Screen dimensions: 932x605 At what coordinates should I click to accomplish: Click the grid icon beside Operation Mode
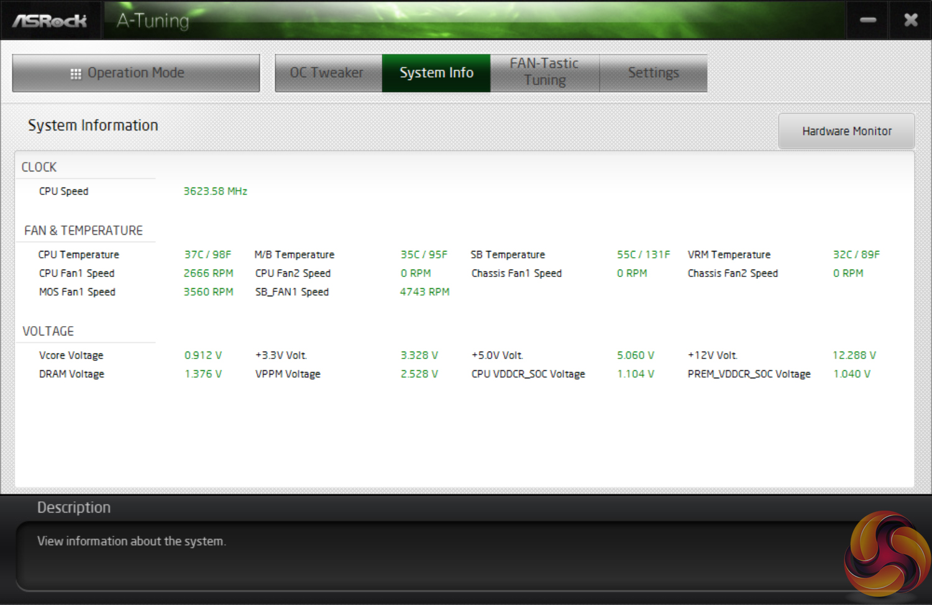point(76,73)
